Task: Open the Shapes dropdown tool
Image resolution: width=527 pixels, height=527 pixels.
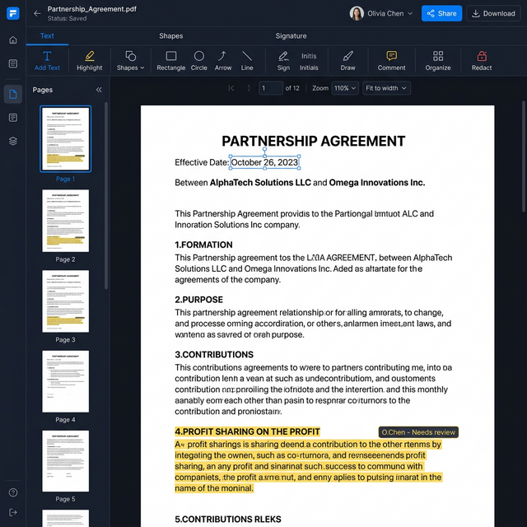Action: tap(130, 61)
